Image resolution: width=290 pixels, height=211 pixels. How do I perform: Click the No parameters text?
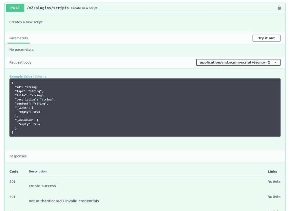tap(21, 49)
